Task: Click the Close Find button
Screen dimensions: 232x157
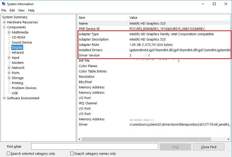Action: click(x=209, y=147)
